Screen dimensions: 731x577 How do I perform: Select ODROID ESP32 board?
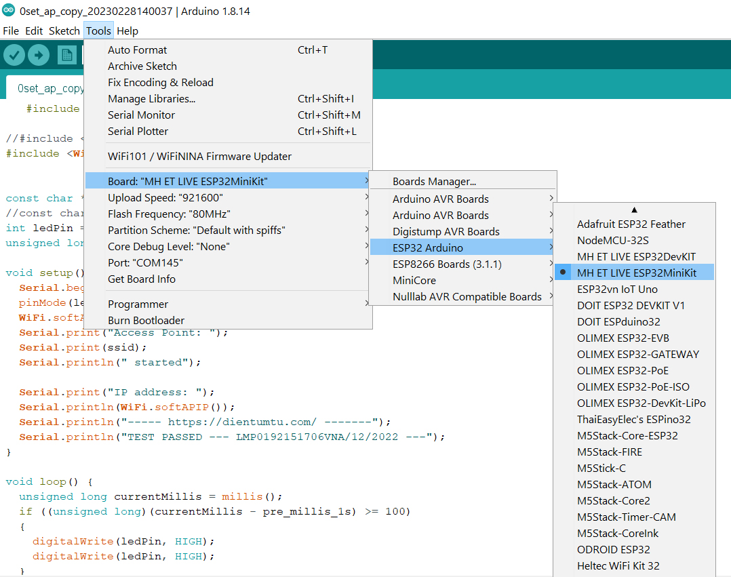point(634,550)
